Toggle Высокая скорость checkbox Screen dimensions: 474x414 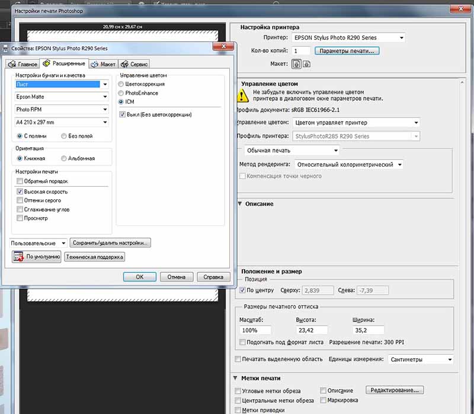tap(20, 192)
